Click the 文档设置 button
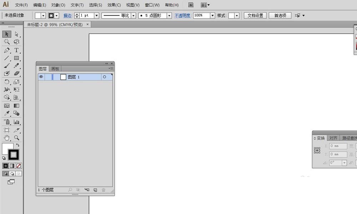The height and width of the screenshot is (214, 357). 255,15
